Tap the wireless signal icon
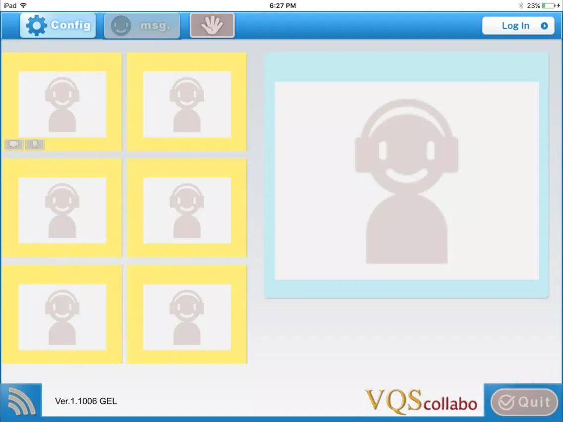 pyautogui.click(x=21, y=401)
